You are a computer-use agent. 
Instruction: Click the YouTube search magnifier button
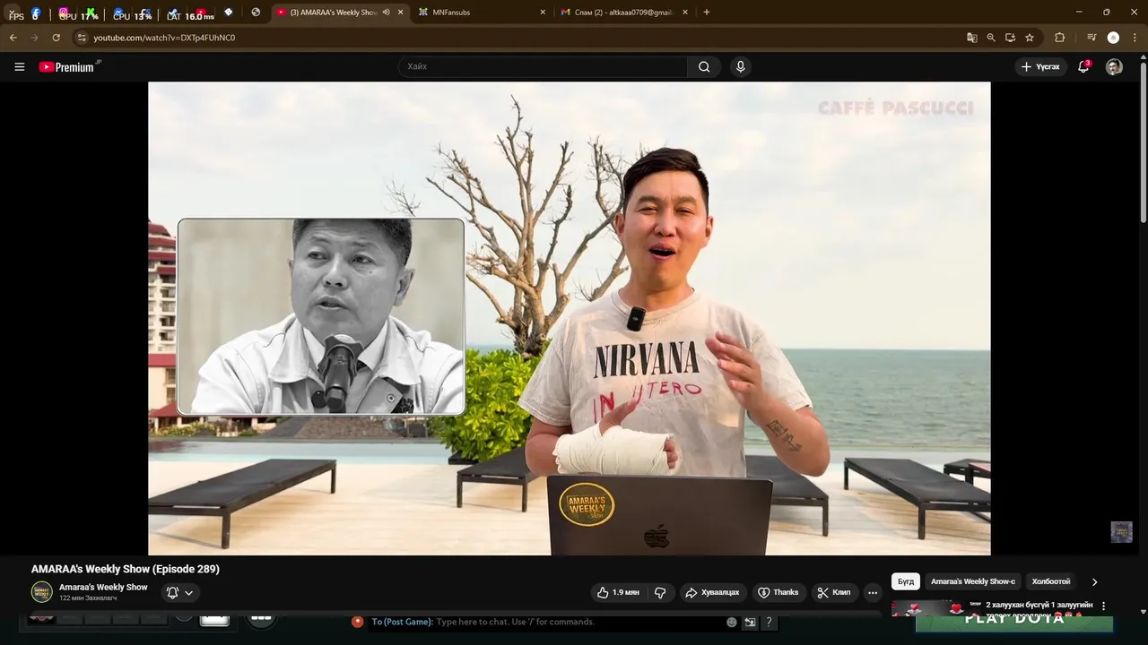pyautogui.click(x=704, y=67)
